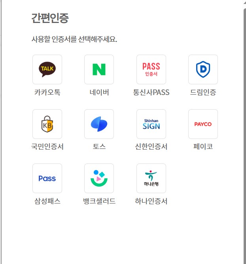Pick the red PASS 인증서 icon
This screenshot has height=264, width=246.
[151, 69]
